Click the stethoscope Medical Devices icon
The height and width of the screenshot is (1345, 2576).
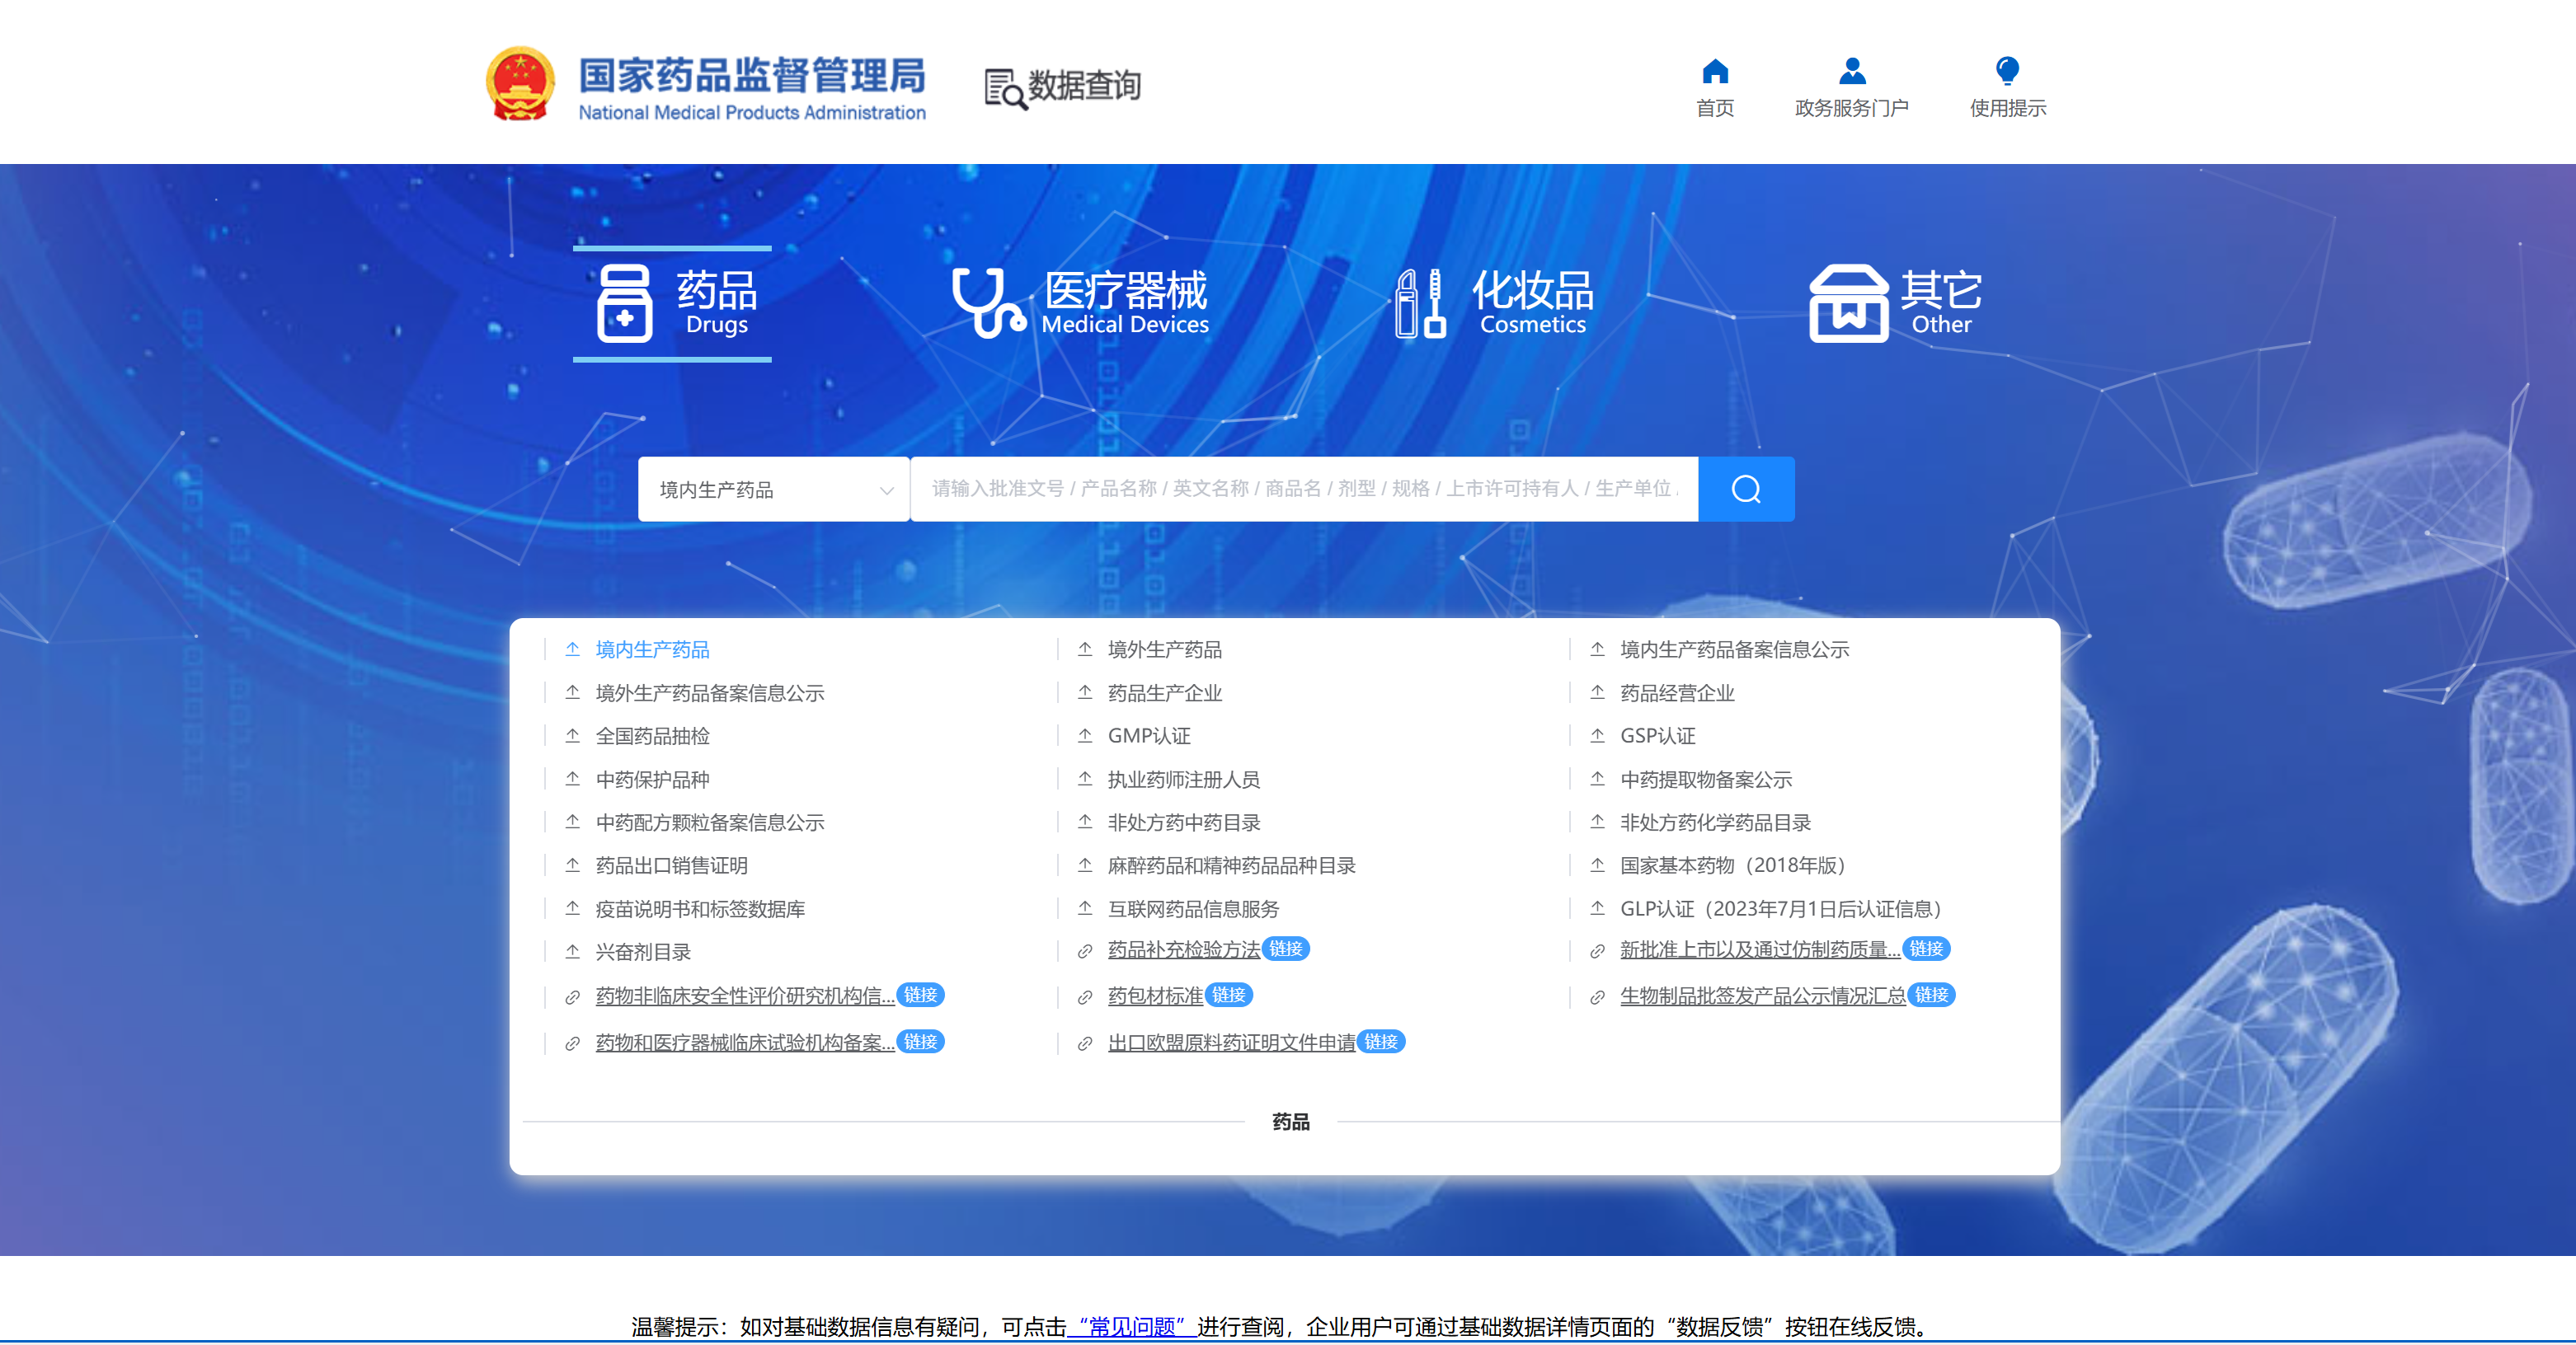[988, 302]
